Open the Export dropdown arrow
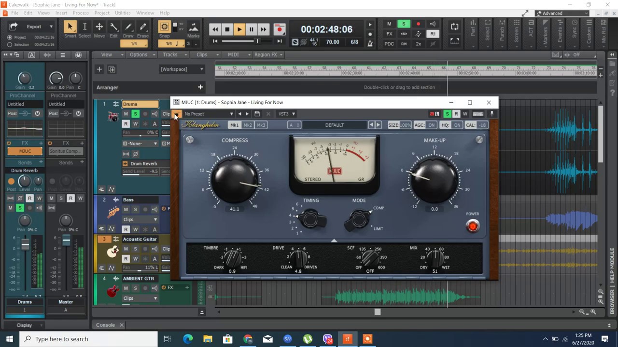Viewport: 618px width, 347px height. [x=51, y=27]
